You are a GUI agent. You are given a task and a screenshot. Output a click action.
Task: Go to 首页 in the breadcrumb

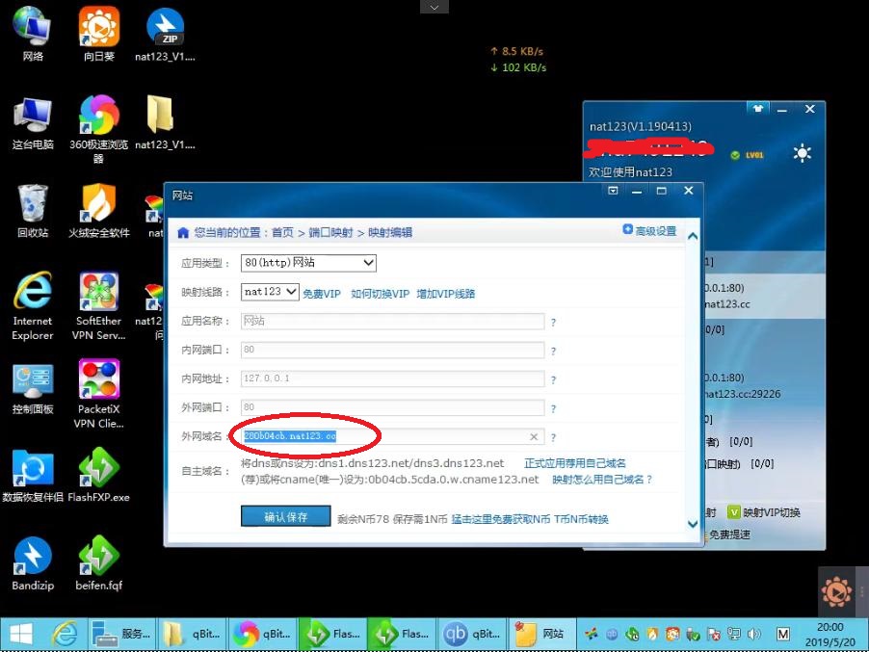point(282,233)
